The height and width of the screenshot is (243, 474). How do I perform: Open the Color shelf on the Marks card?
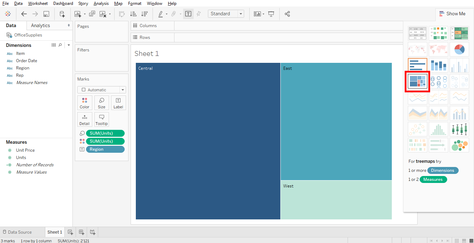pyautogui.click(x=85, y=103)
